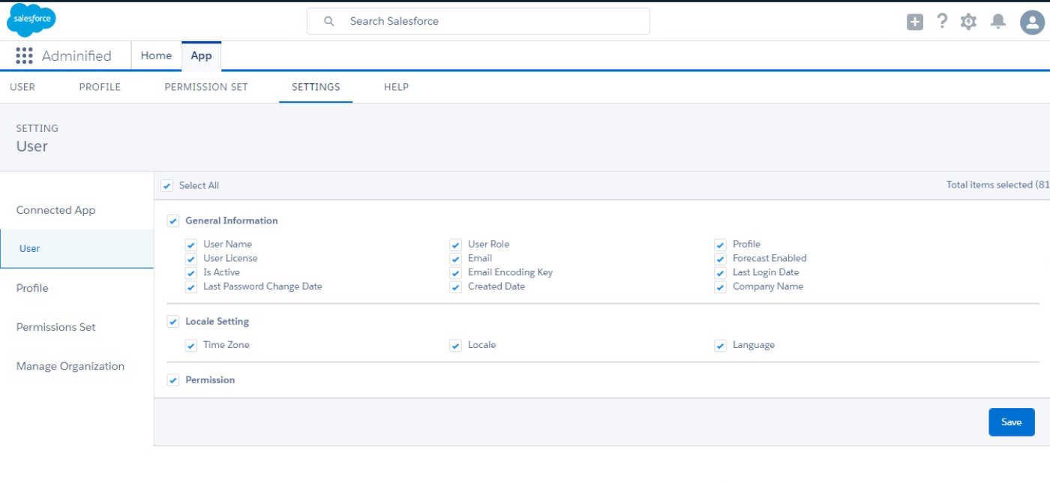Select Manage Organization in the sidebar
The height and width of the screenshot is (483, 1050).
tap(70, 366)
